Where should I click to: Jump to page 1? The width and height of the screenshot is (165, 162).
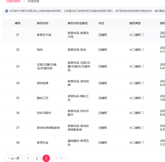28,158
